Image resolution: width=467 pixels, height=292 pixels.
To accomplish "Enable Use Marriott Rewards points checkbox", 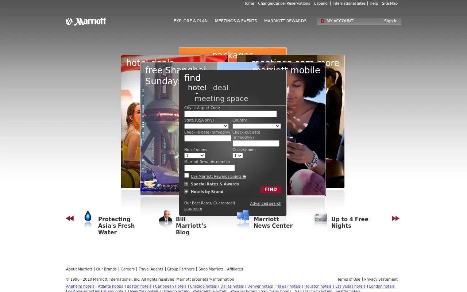I will point(186,176).
